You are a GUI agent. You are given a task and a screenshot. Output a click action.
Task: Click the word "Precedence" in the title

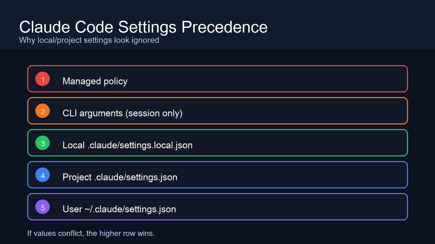click(x=224, y=27)
